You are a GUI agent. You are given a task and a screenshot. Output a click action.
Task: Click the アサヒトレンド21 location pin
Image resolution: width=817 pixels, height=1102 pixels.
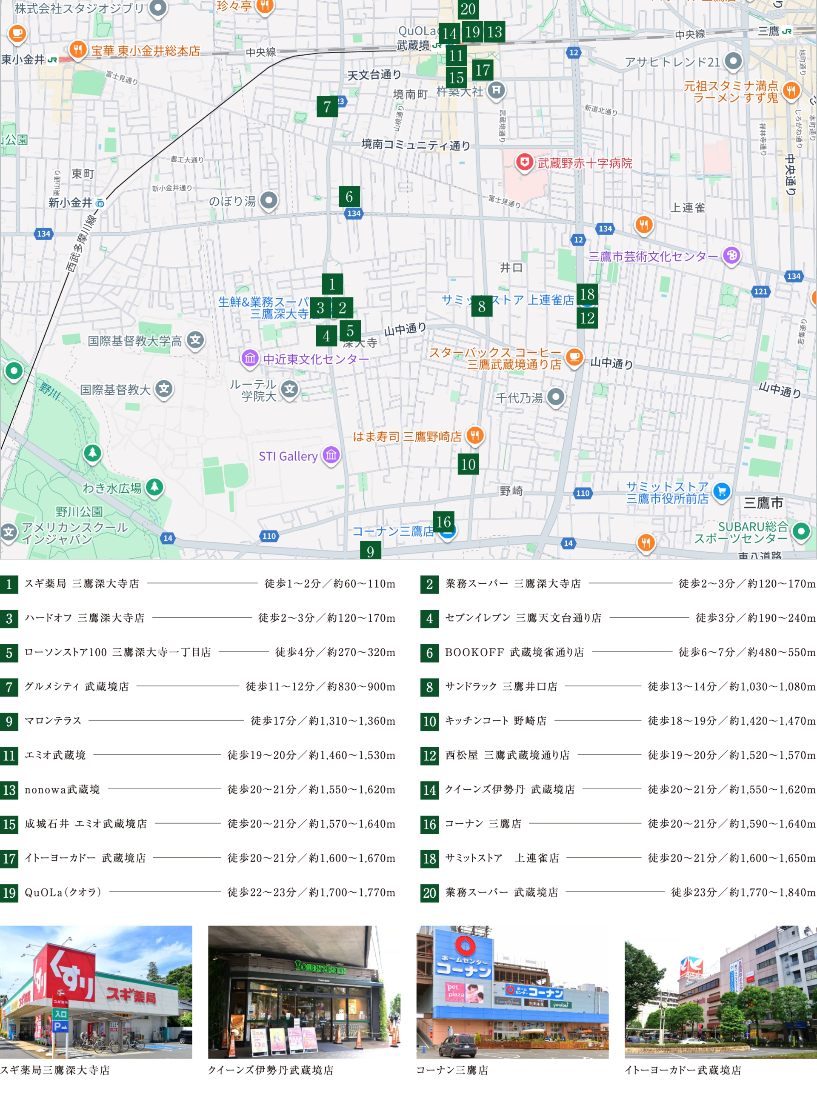coord(734,62)
